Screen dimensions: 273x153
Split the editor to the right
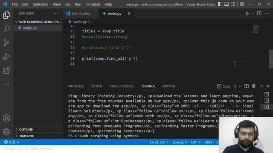pyautogui.click(x=259, y=14)
